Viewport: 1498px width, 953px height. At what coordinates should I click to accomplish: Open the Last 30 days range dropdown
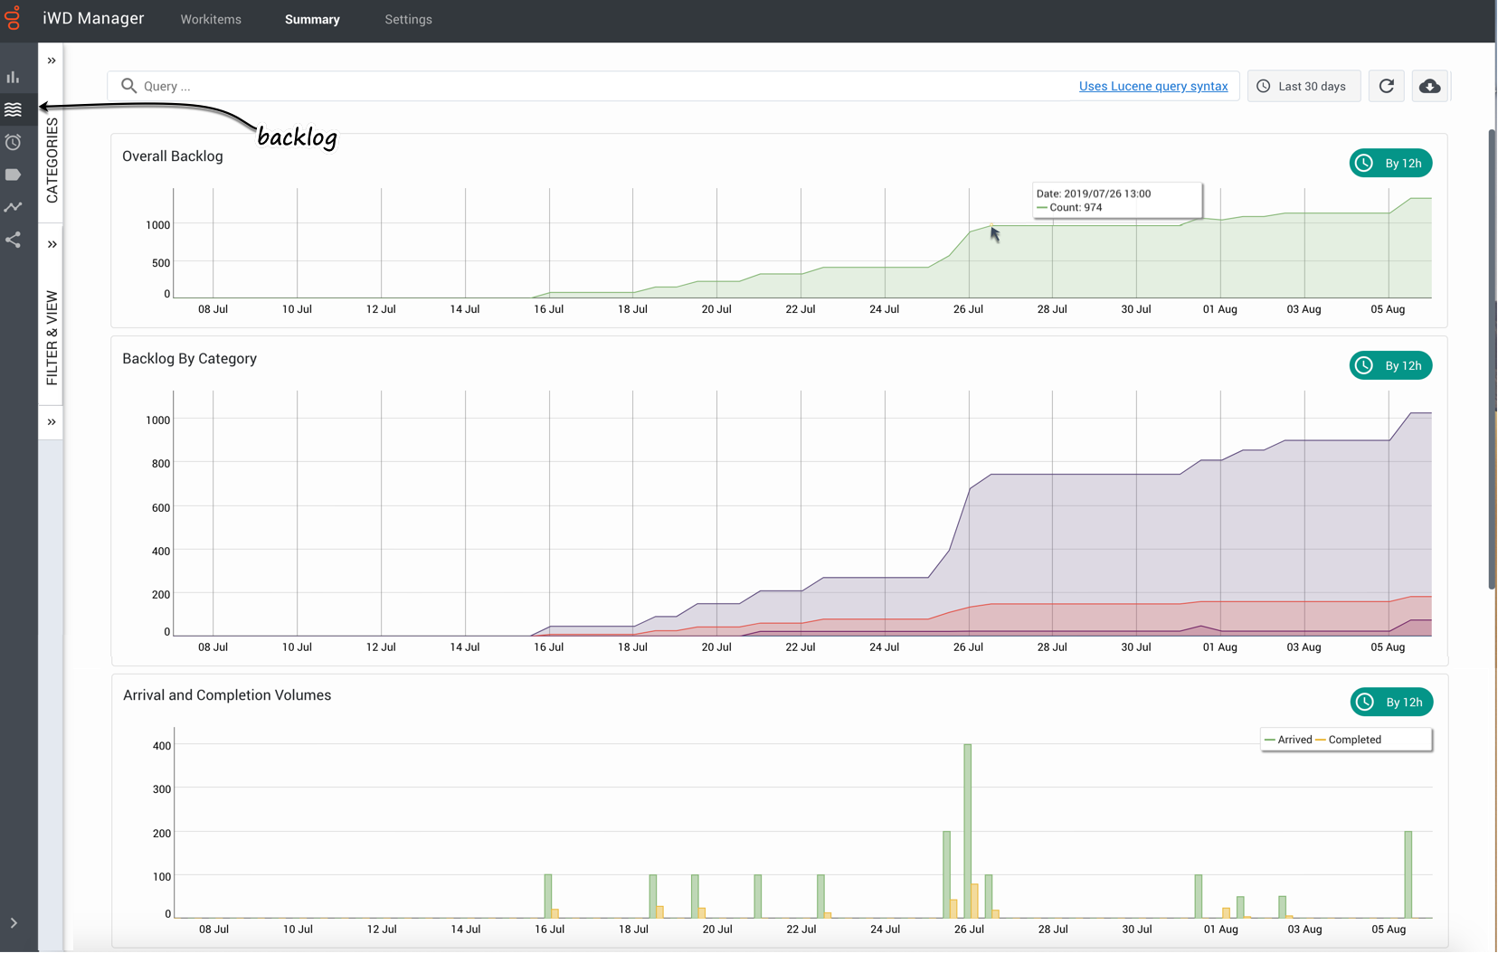pyautogui.click(x=1304, y=86)
